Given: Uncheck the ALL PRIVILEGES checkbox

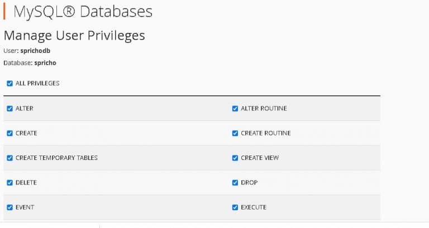Looking at the screenshot, I should 10,83.
